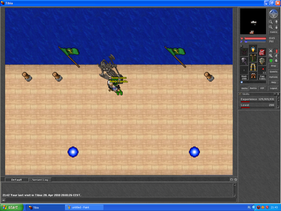Toggle stand while fighting mode

(x=276, y=51)
